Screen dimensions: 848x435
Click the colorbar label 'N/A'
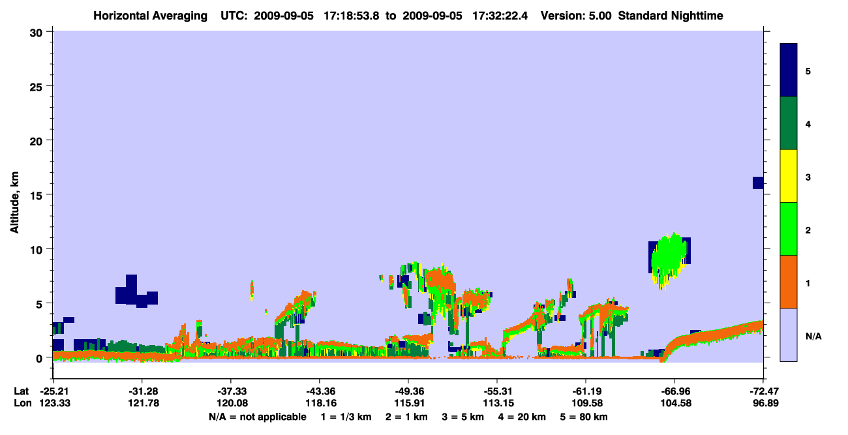813,336
